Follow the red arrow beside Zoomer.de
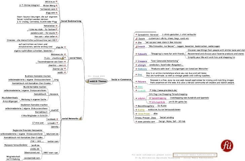245x161 pixels. point(65,69)
